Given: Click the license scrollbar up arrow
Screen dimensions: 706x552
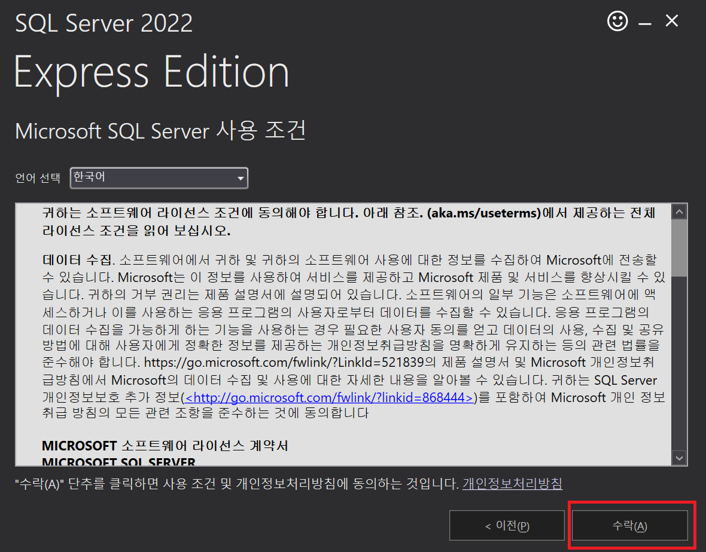Looking at the screenshot, I should [x=679, y=211].
